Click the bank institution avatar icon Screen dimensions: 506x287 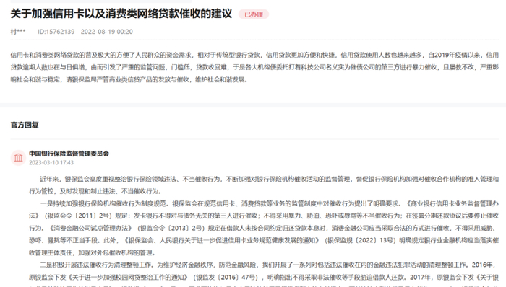click(18, 158)
